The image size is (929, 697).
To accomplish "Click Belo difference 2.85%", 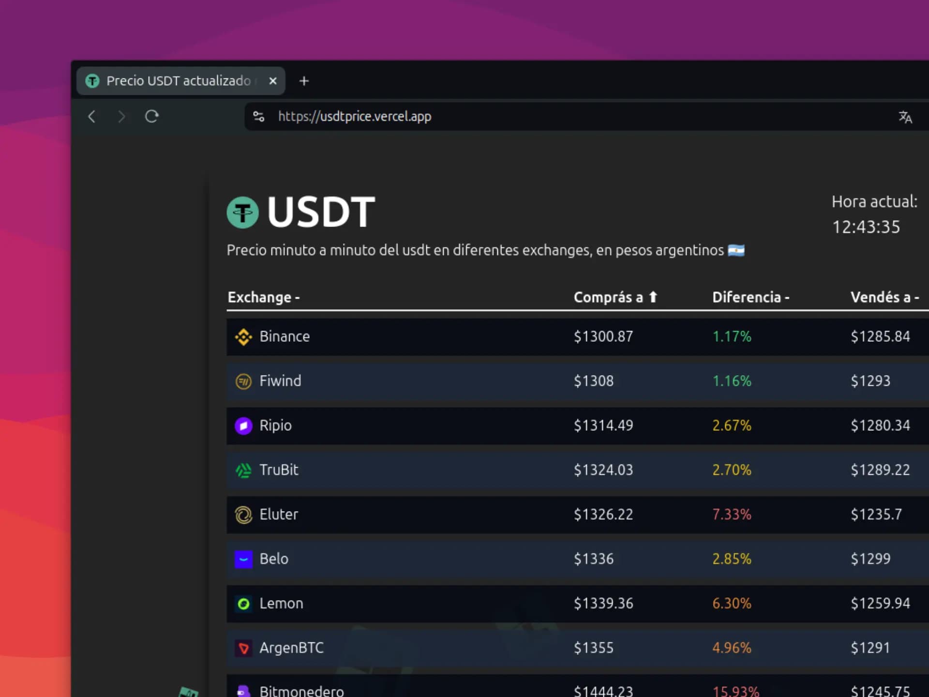I will coord(732,559).
